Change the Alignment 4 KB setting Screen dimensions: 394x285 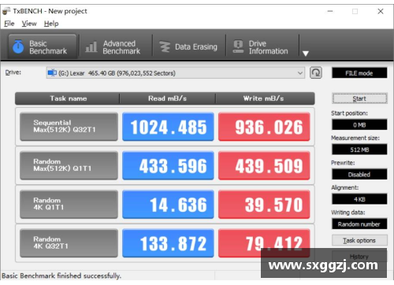coord(359,199)
